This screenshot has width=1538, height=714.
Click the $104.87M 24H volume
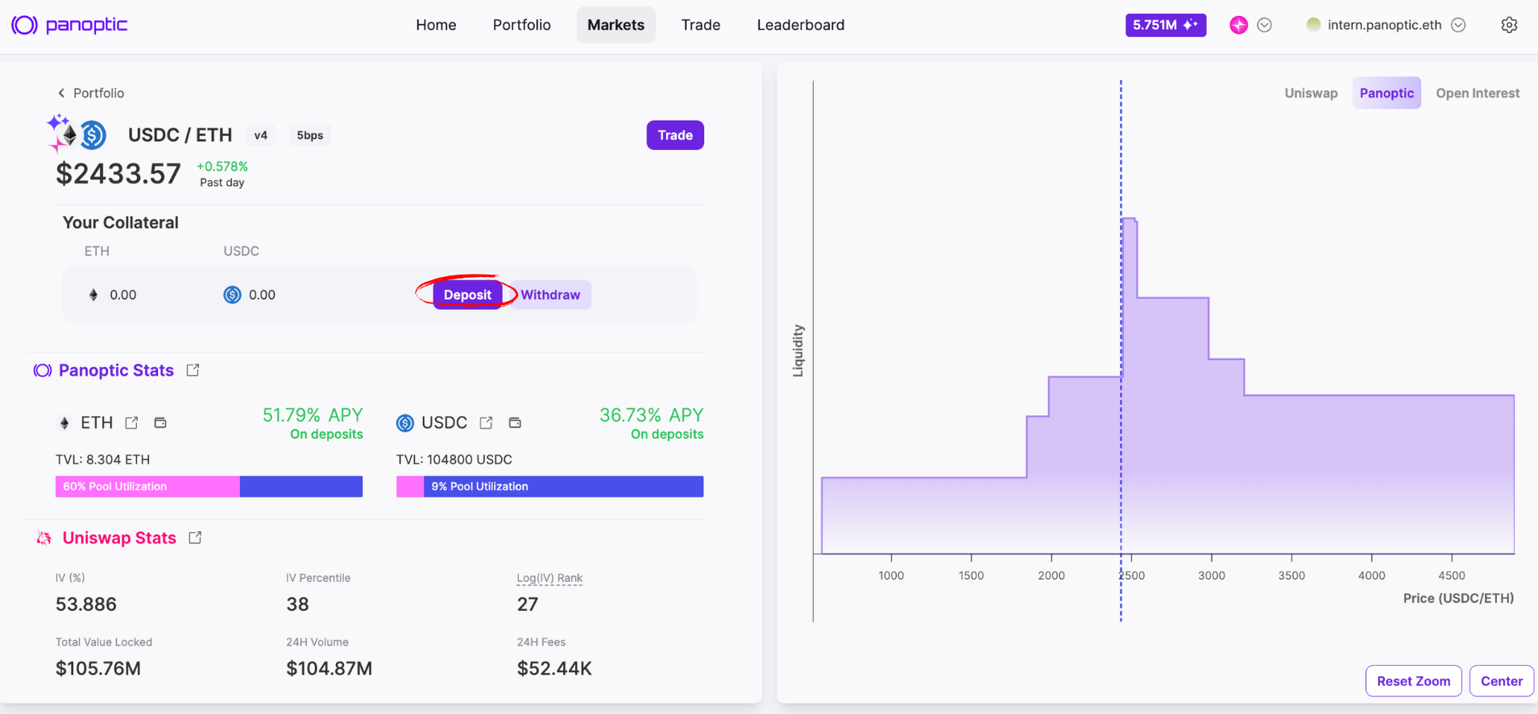click(330, 669)
